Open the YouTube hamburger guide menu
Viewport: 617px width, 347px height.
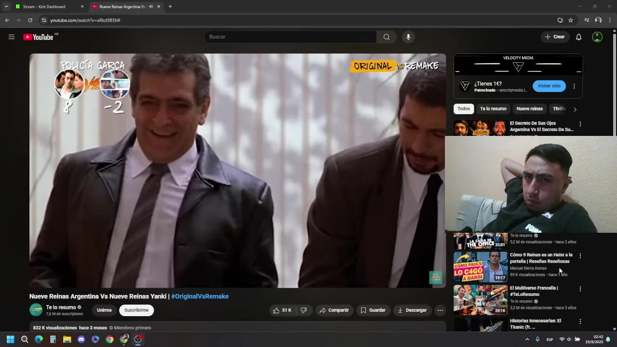point(12,37)
